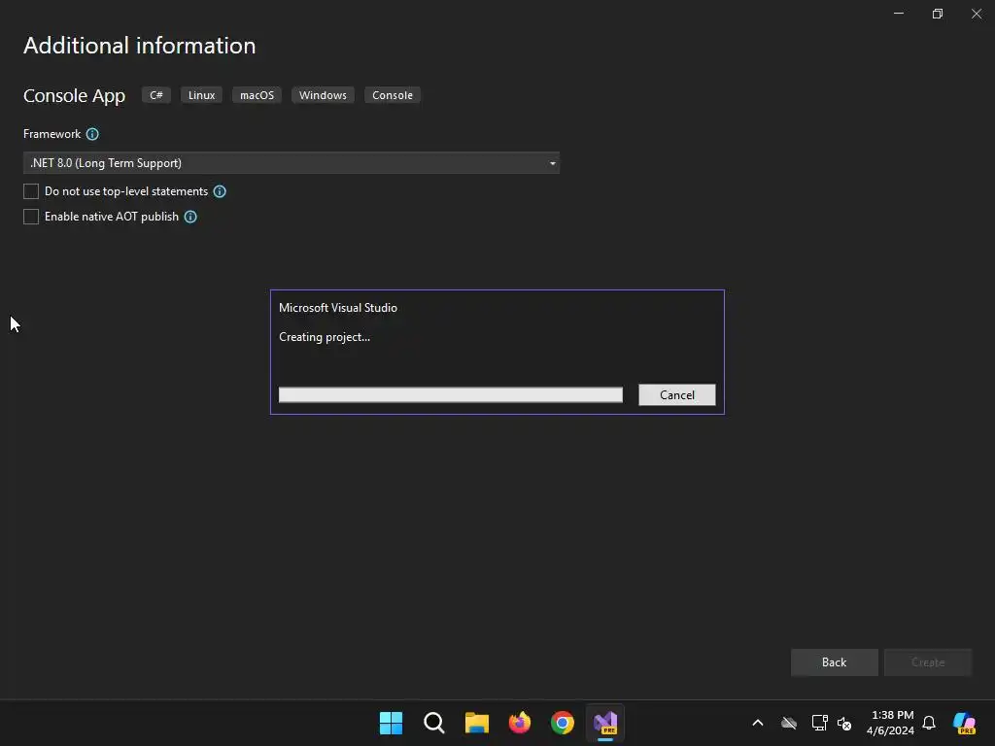The width and height of the screenshot is (995, 746).
Task: Click the Microsoft Visual Studio dialog title
Action: [x=338, y=308]
